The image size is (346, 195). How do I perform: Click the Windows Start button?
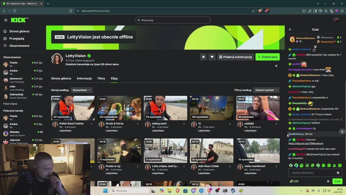[x=105, y=191]
